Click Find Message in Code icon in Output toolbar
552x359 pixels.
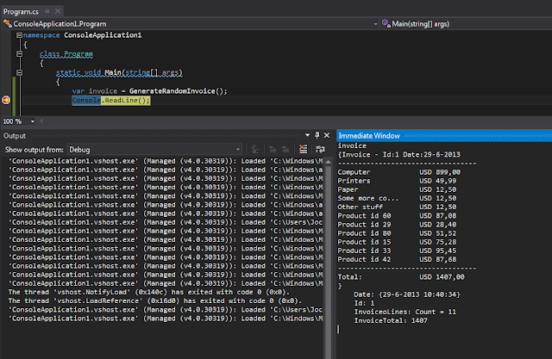coord(255,149)
